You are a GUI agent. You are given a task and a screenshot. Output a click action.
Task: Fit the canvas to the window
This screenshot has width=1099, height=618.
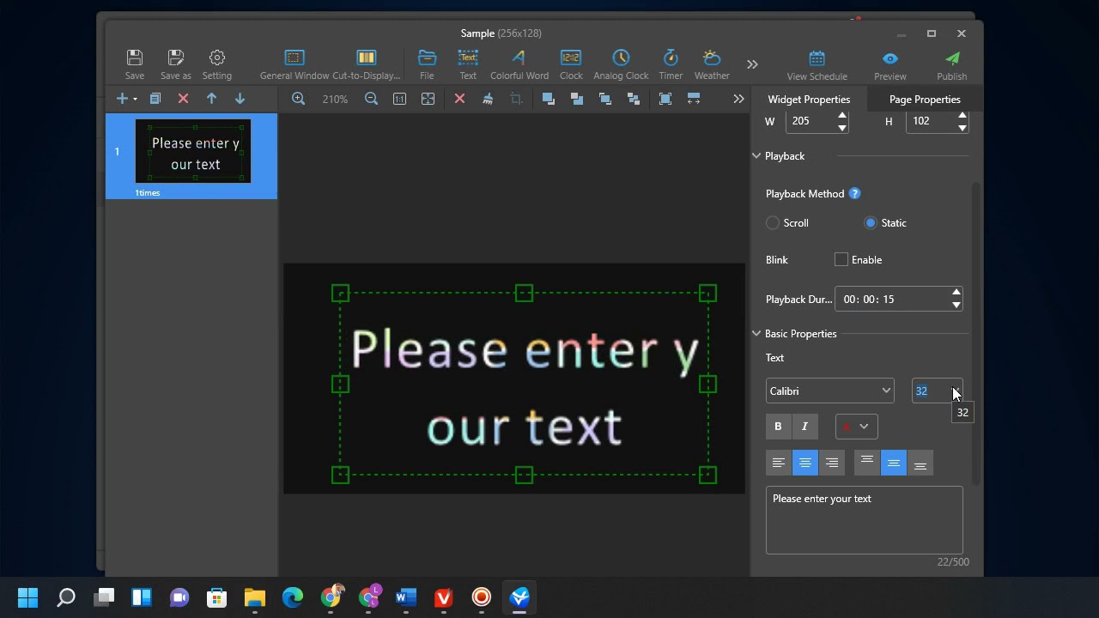tap(428, 99)
